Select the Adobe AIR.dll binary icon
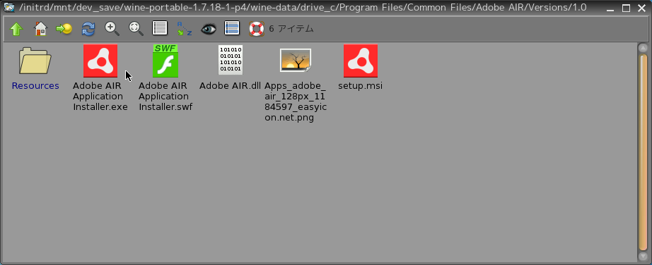 (x=230, y=60)
